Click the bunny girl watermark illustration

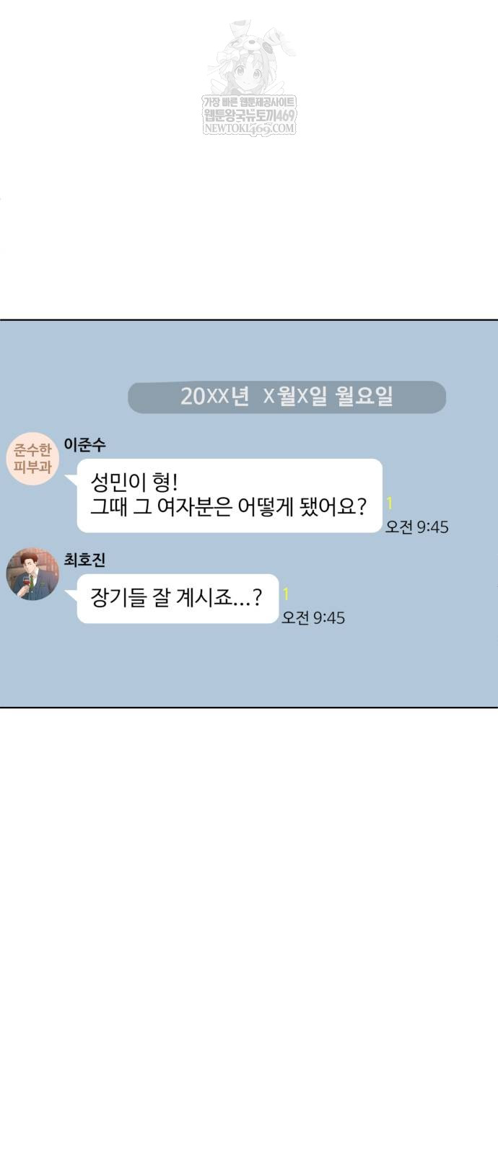coord(250,58)
